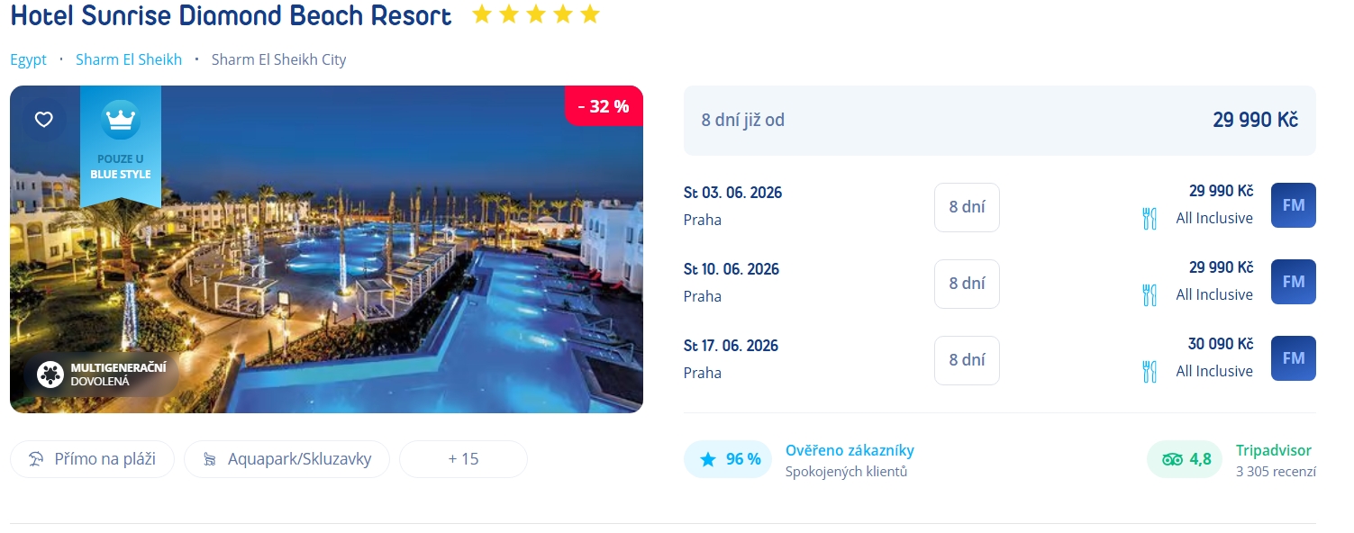Toggle the heart favorite icon on photo
Screen dimensions: 1354x533
point(44,120)
